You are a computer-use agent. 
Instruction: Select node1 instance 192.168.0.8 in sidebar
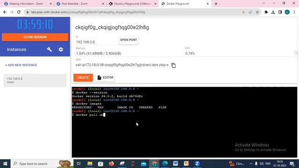(35, 80)
